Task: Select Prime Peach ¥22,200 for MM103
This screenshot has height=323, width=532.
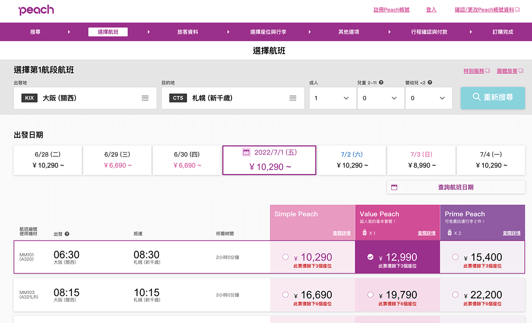Action: (x=455, y=295)
